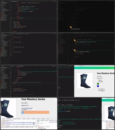This screenshot has height=130, width=115.
Task: Switch to the App.vue editor tab
Action: point(12,34)
